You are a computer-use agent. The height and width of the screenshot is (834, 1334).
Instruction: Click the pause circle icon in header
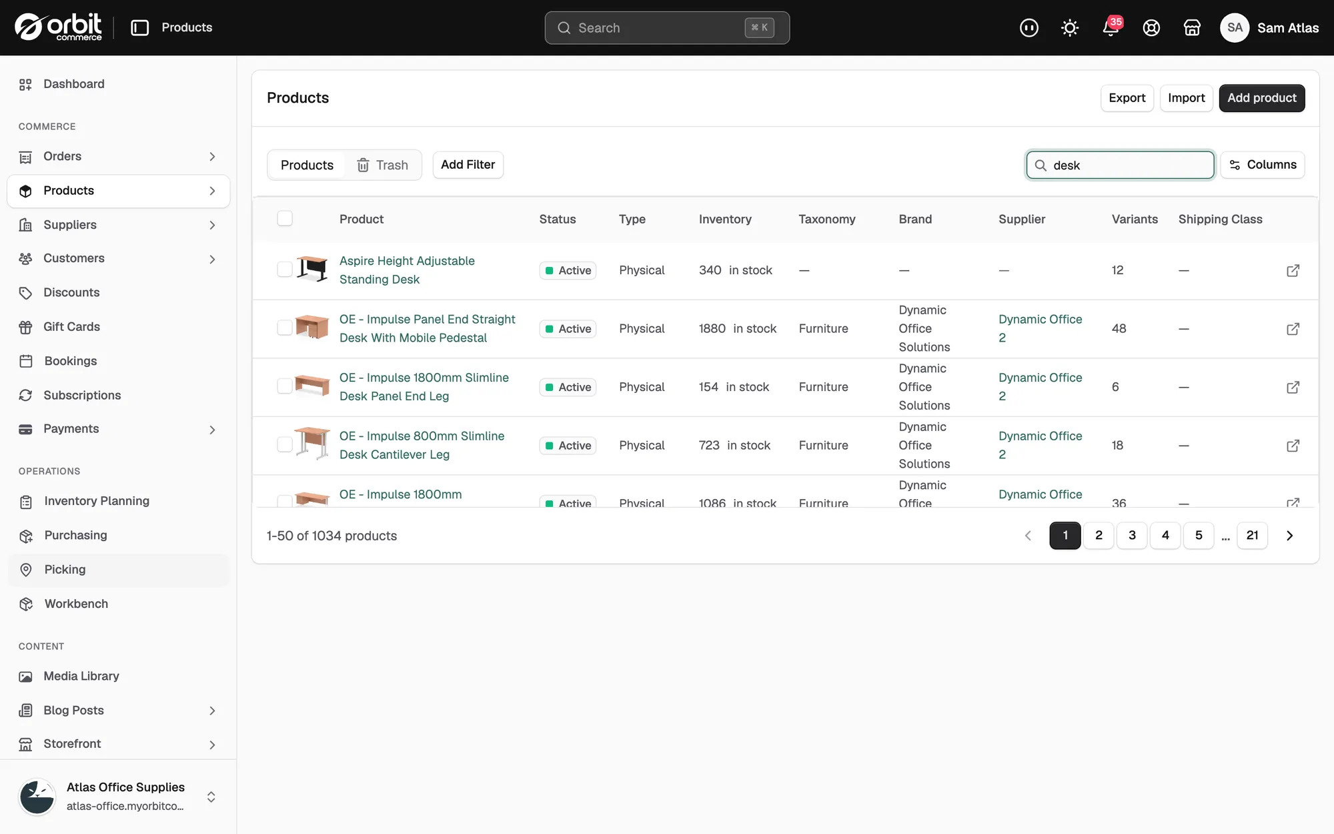click(x=1029, y=27)
